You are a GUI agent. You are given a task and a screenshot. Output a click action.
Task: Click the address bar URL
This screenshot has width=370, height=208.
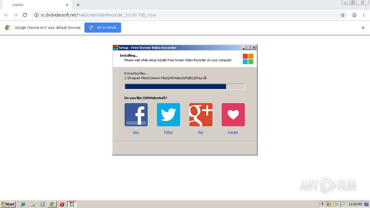98,15
